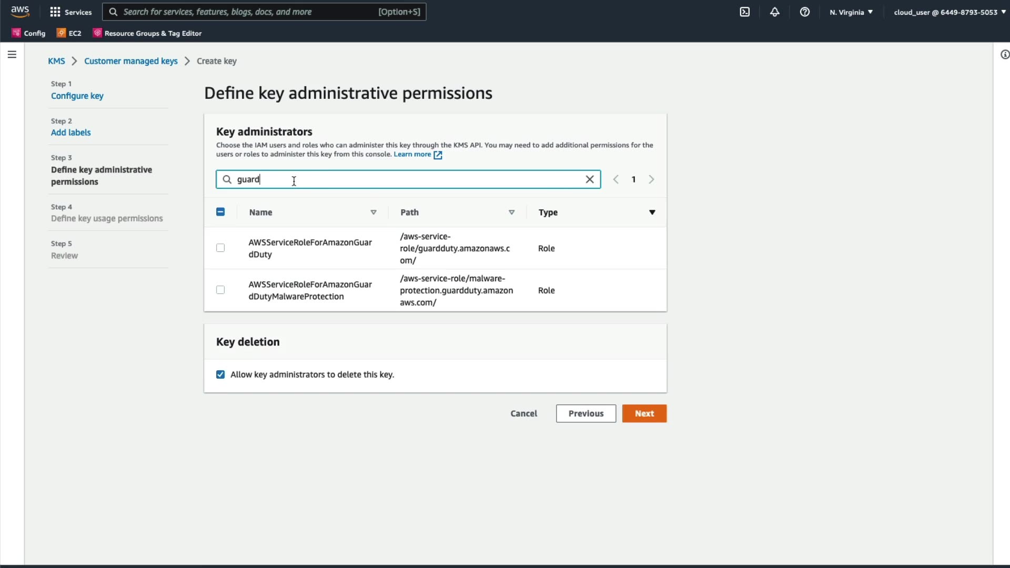Go to the Configure key step
The width and height of the screenshot is (1010, 568).
pyautogui.click(x=77, y=96)
